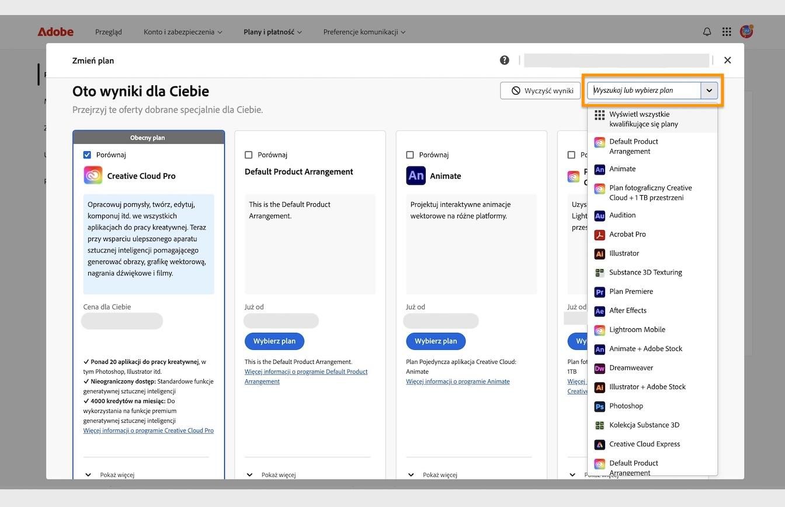The height and width of the screenshot is (507, 785).
Task: Expand Pokaż więcej on the Default Product Arrangement card
Action: pos(270,475)
